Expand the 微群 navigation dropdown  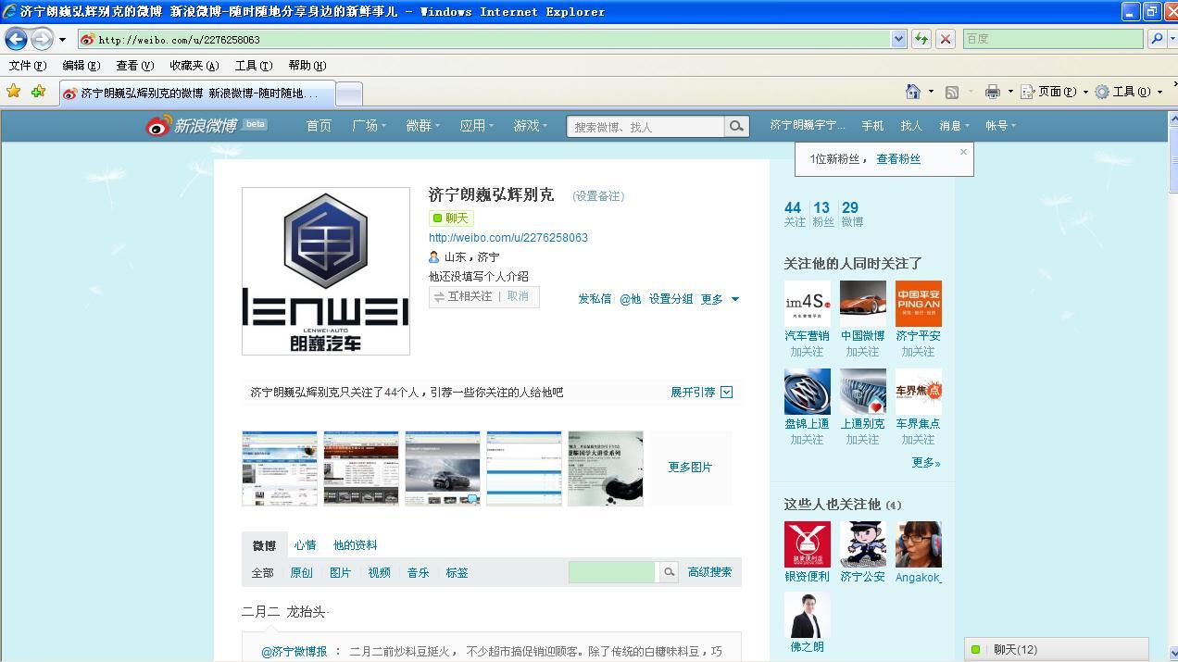click(437, 126)
